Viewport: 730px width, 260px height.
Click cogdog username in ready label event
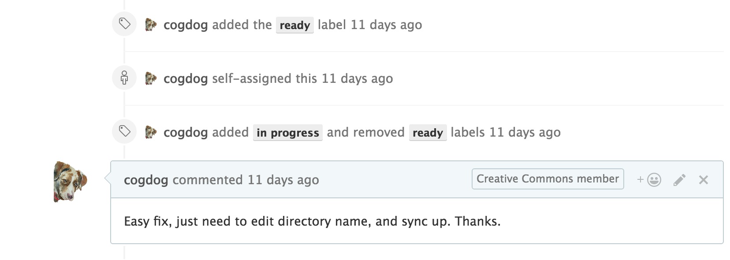[x=186, y=25]
